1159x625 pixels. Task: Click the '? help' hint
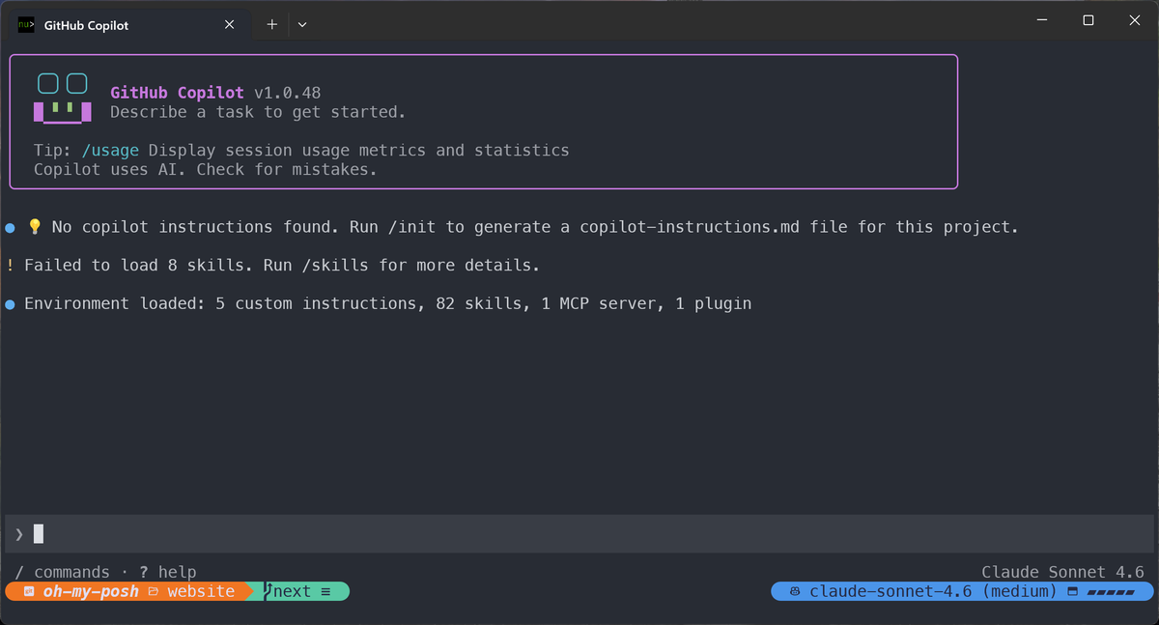pos(168,572)
